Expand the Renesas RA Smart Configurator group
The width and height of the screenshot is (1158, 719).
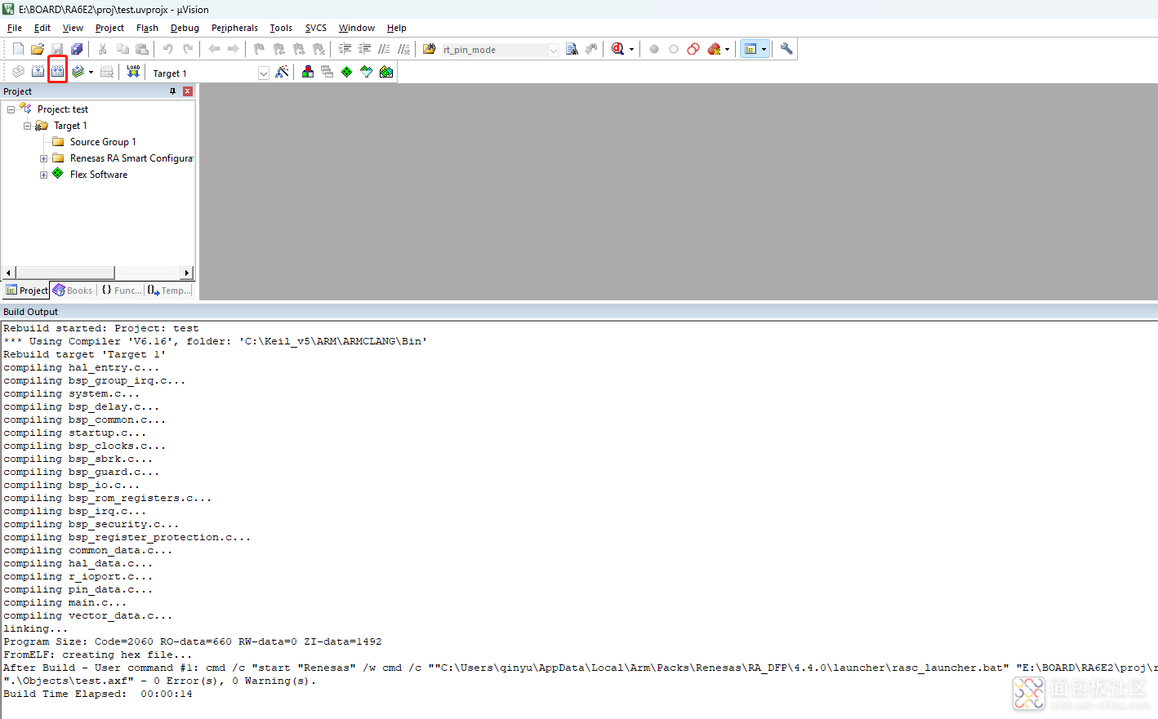(x=43, y=158)
